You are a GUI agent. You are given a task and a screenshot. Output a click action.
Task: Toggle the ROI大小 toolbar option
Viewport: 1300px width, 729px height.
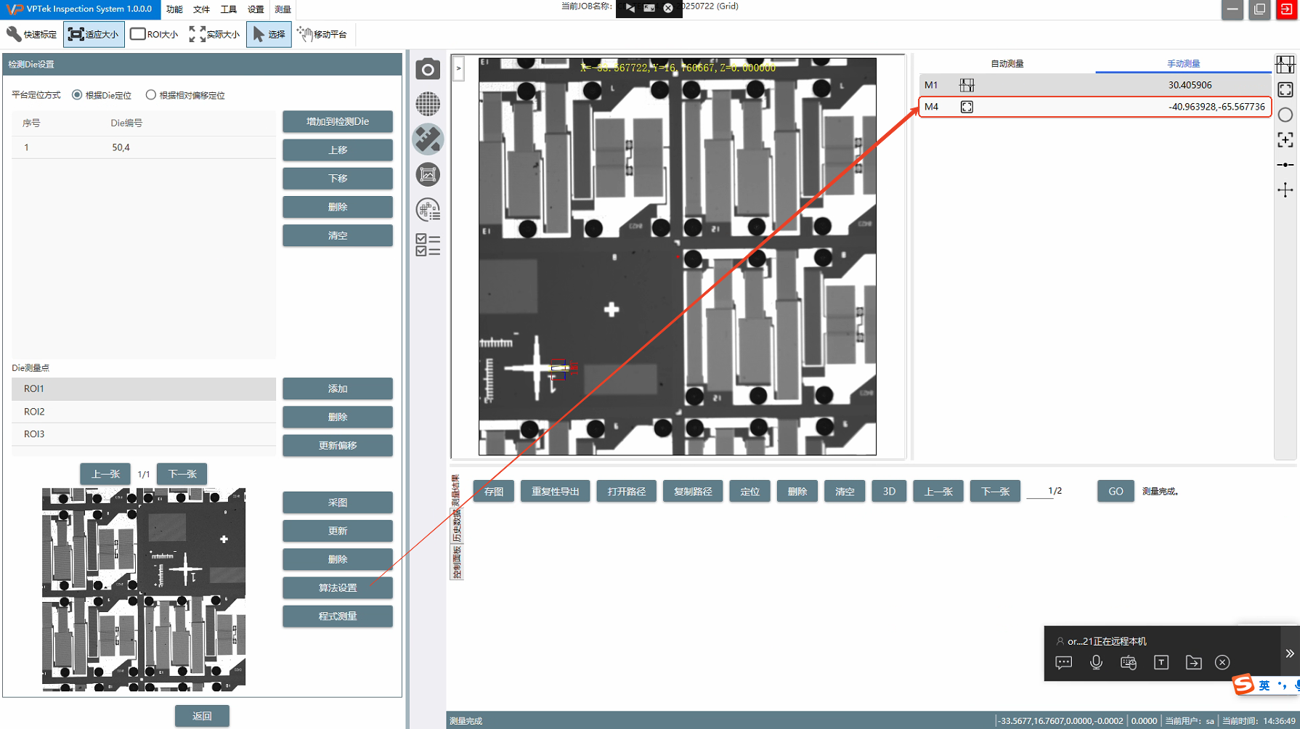[154, 34]
